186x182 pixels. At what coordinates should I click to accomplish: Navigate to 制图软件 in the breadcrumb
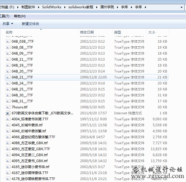[28, 7]
